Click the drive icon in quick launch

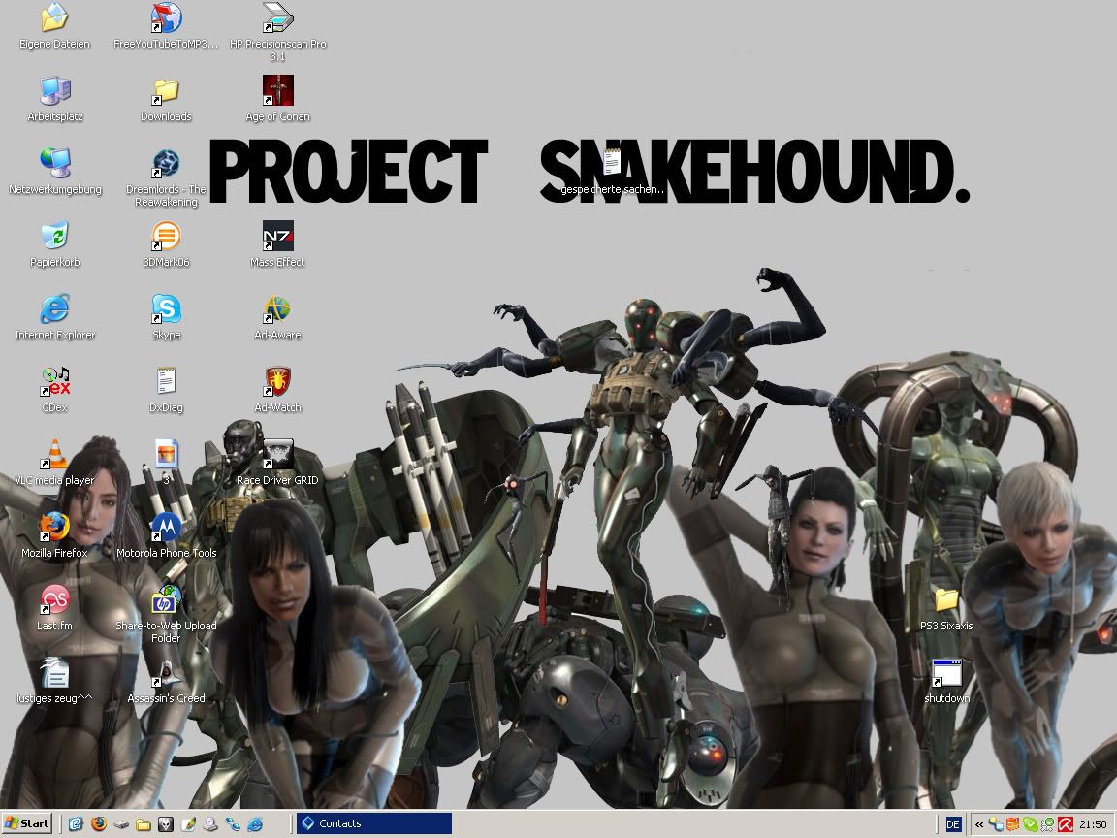tap(121, 824)
